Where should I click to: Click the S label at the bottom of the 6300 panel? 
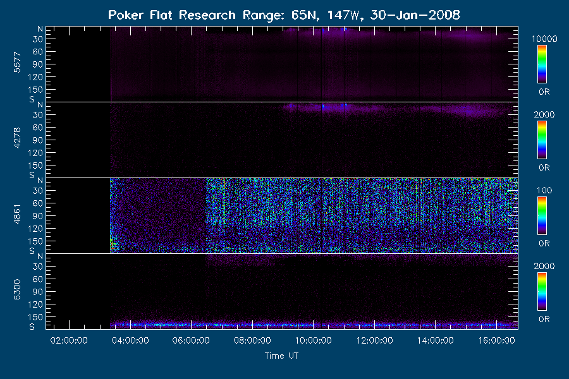click(32, 327)
